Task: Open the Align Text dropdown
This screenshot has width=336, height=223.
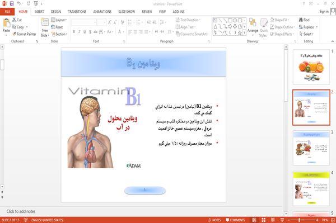Action: pos(185,27)
